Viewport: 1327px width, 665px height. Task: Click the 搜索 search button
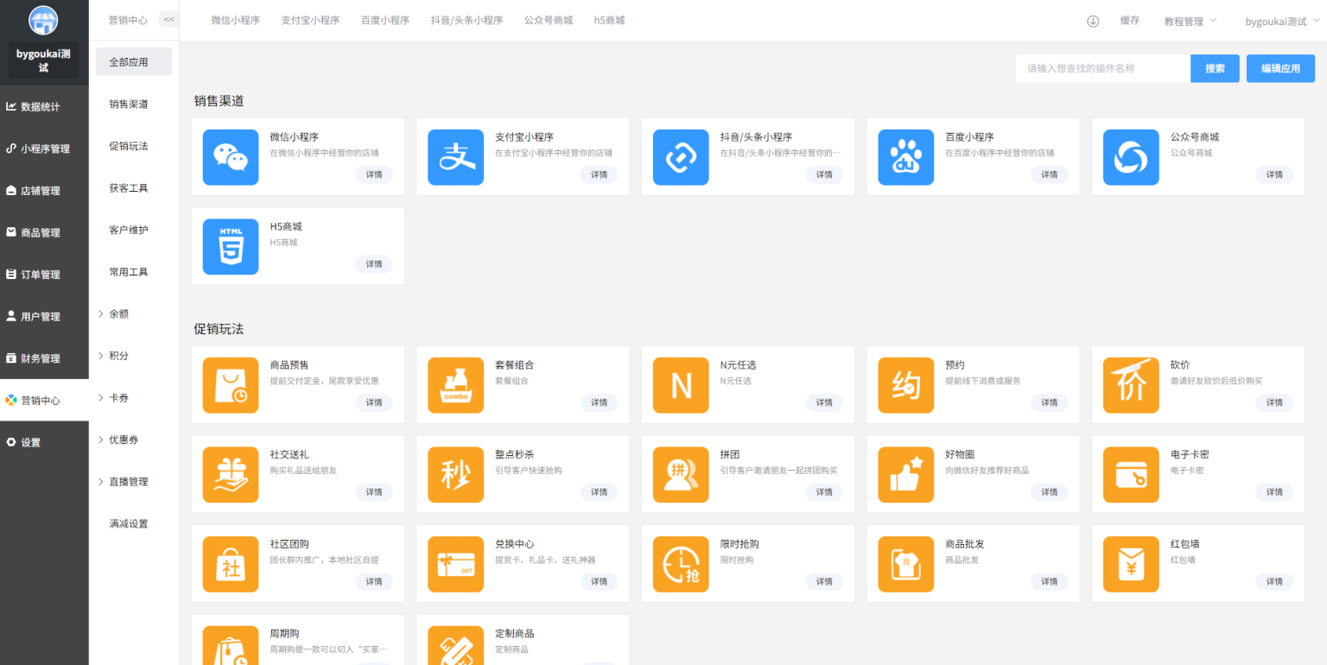coord(1215,67)
